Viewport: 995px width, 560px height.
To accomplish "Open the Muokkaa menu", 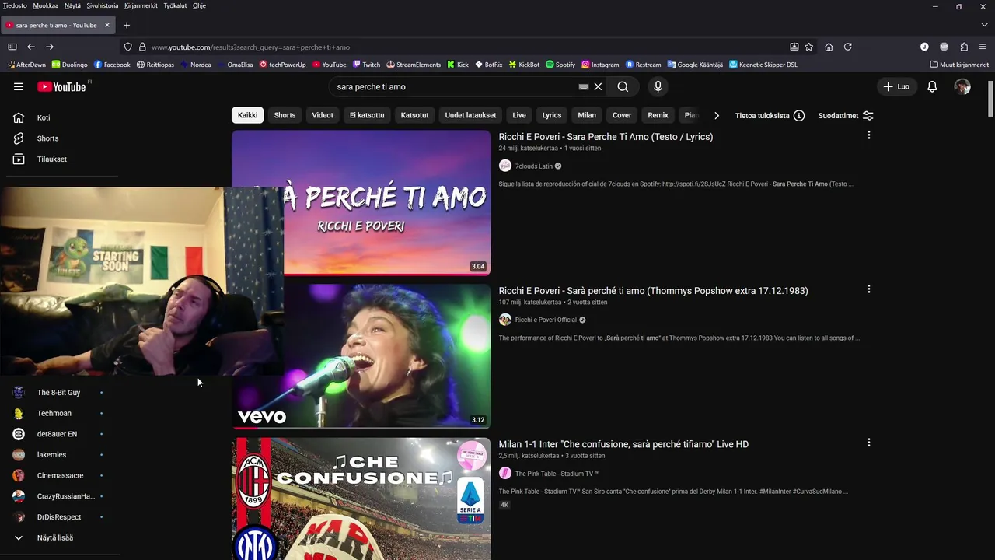I will [46, 5].
